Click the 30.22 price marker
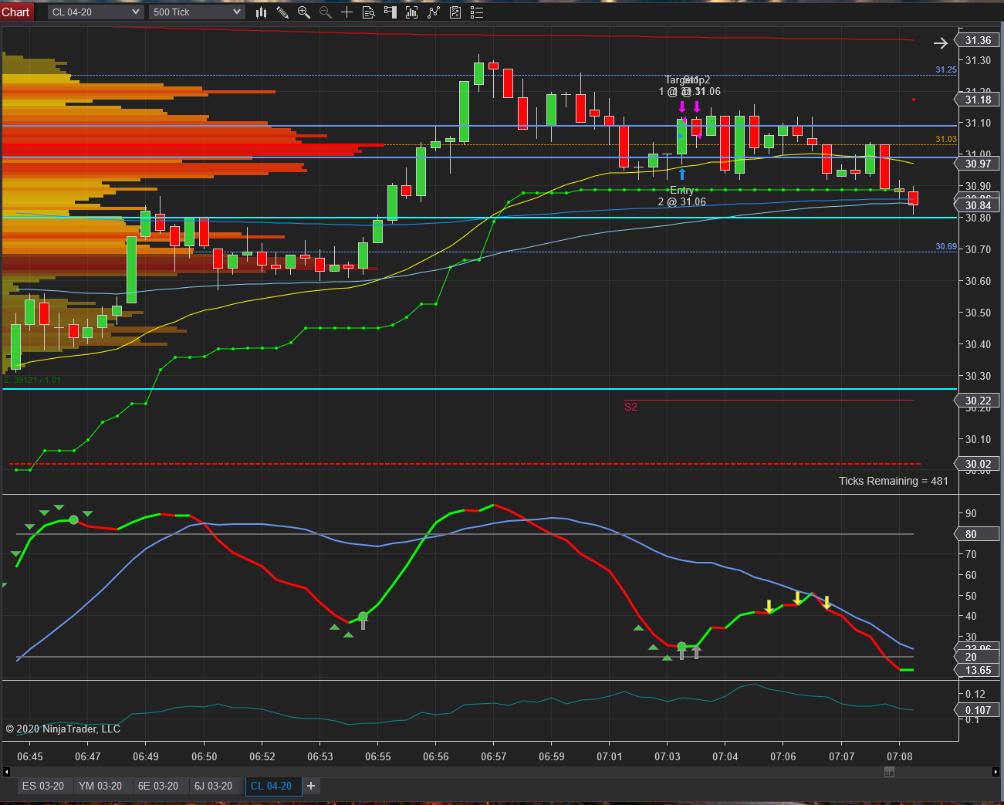This screenshot has width=1004, height=805. (x=979, y=401)
